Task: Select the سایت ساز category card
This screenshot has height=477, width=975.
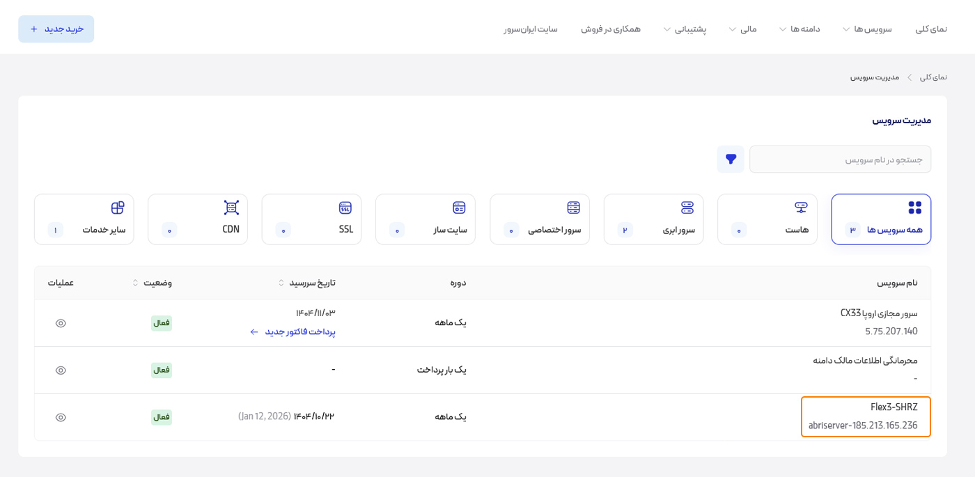Action: click(x=425, y=219)
